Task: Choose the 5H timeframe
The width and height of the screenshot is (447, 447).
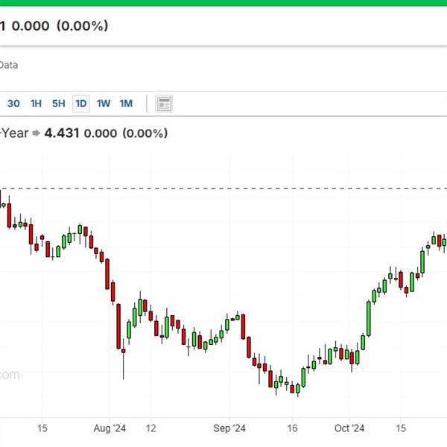Action: [x=58, y=104]
